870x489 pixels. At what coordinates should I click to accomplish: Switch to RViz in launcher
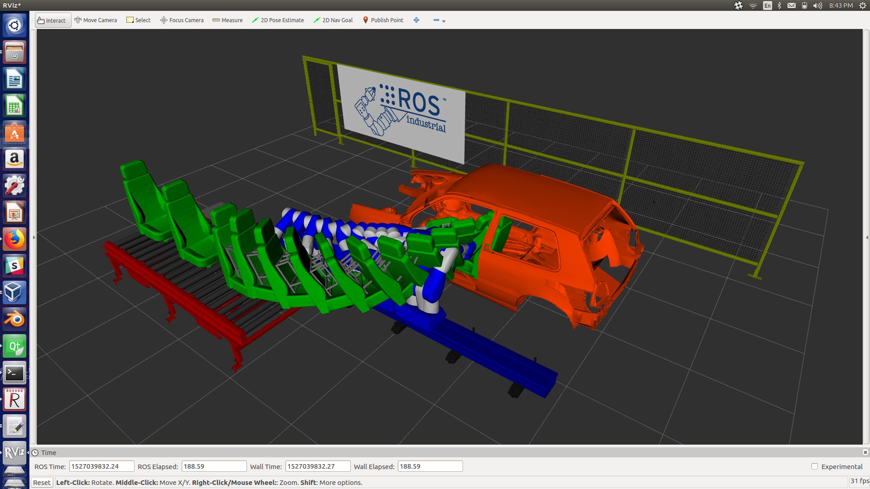(x=14, y=453)
